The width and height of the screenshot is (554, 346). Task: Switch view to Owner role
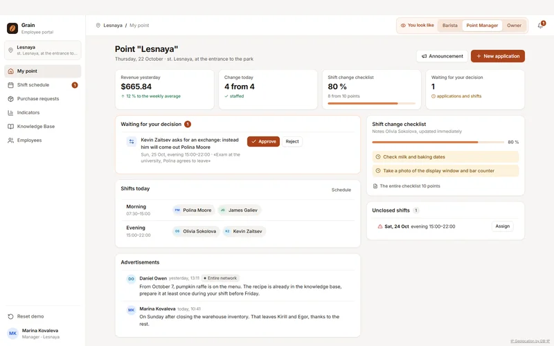pos(514,26)
